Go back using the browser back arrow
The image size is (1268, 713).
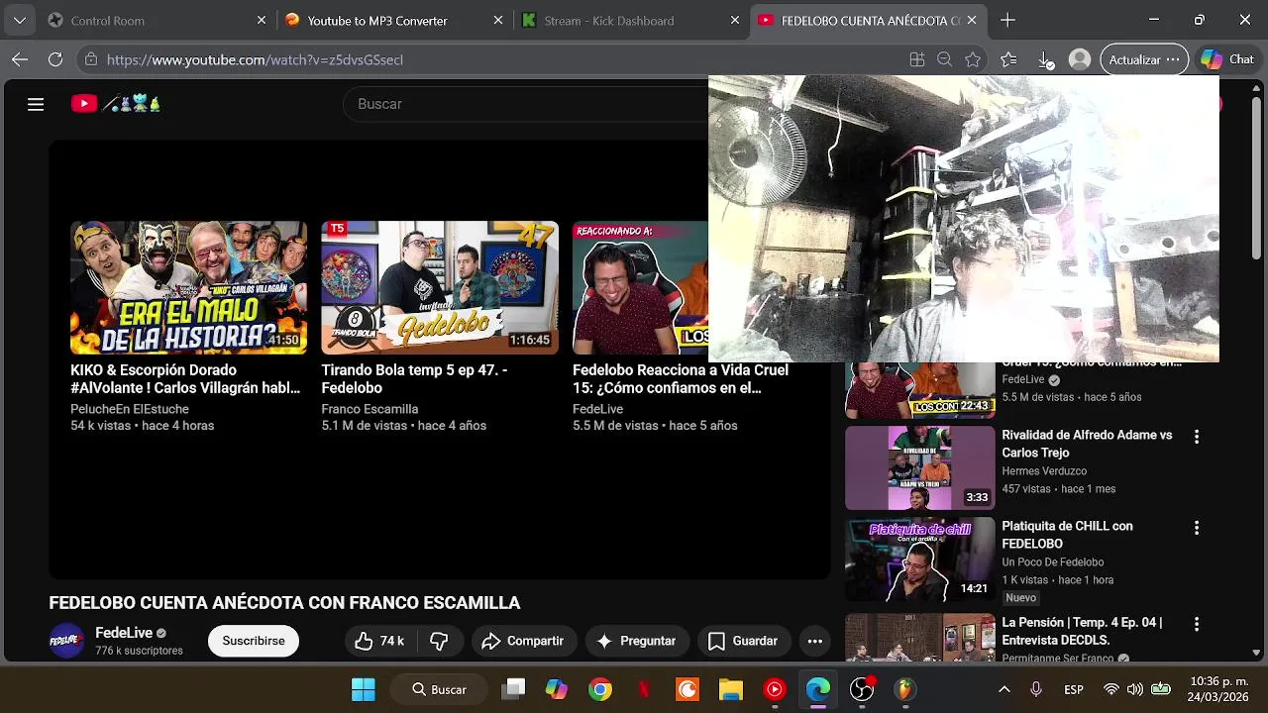pyautogui.click(x=20, y=59)
